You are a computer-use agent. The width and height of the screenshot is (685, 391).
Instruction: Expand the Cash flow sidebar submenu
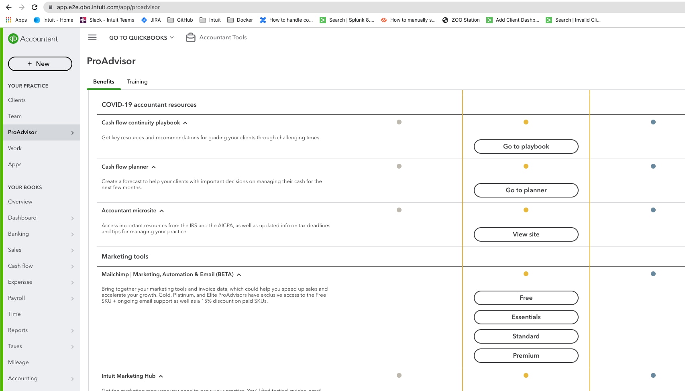pyautogui.click(x=73, y=266)
